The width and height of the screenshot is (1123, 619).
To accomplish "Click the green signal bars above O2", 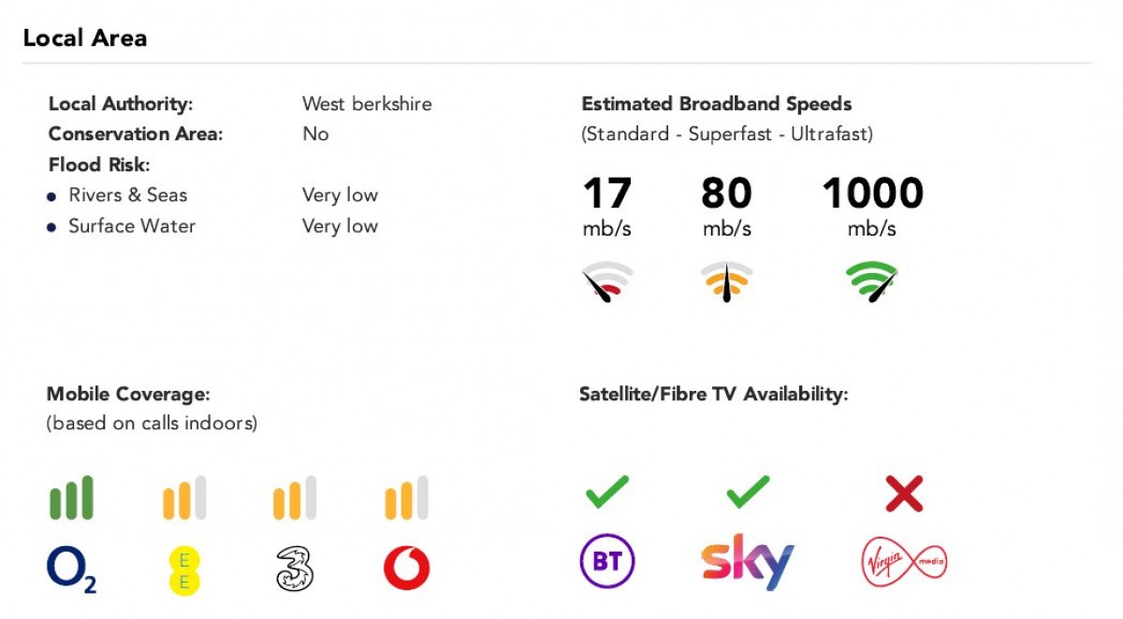I will (x=71, y=497).
